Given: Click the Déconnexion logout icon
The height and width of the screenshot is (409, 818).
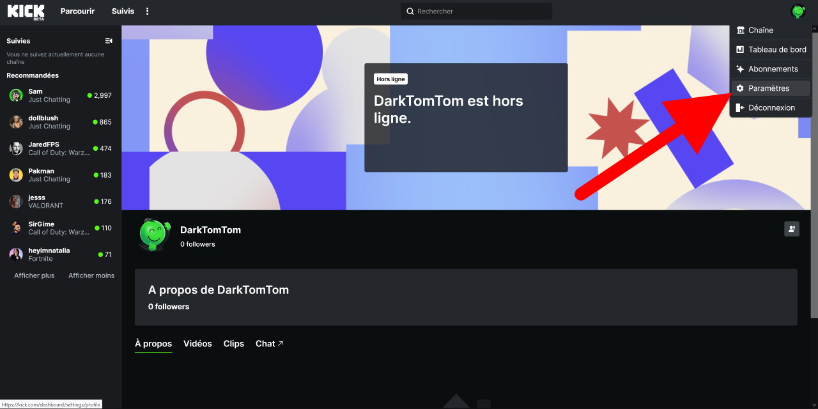Looking at the screenshot, I should click(x=740, y=108).
